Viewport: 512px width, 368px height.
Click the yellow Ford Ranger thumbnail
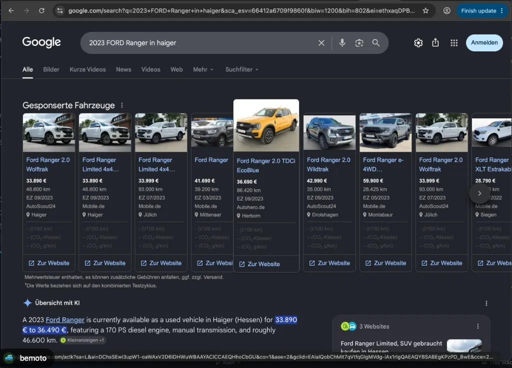pyautogui.click(x=266, y=125)
